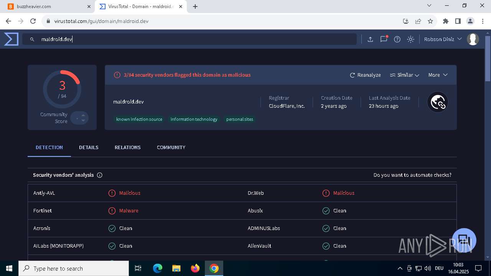Click the 'known infection source' tag
This screenshot has height=276, width=491.
139,119
